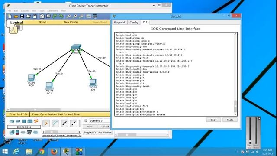Click the Print toolbar icon
This screenshot has height=156, width=277.
pos(29,16)
